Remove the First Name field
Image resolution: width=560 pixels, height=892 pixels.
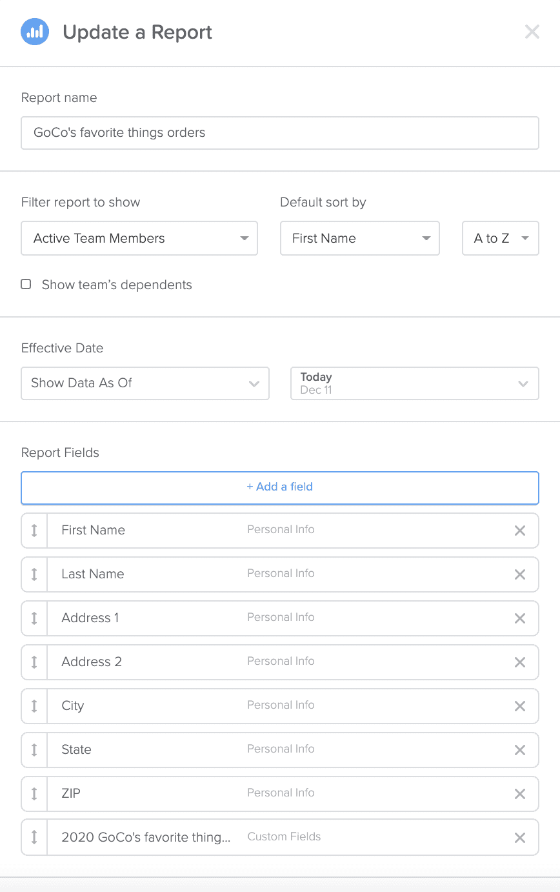point(519,531)
